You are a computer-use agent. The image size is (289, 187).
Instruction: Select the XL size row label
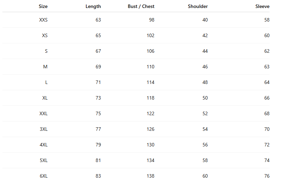[x=45, y=98]
